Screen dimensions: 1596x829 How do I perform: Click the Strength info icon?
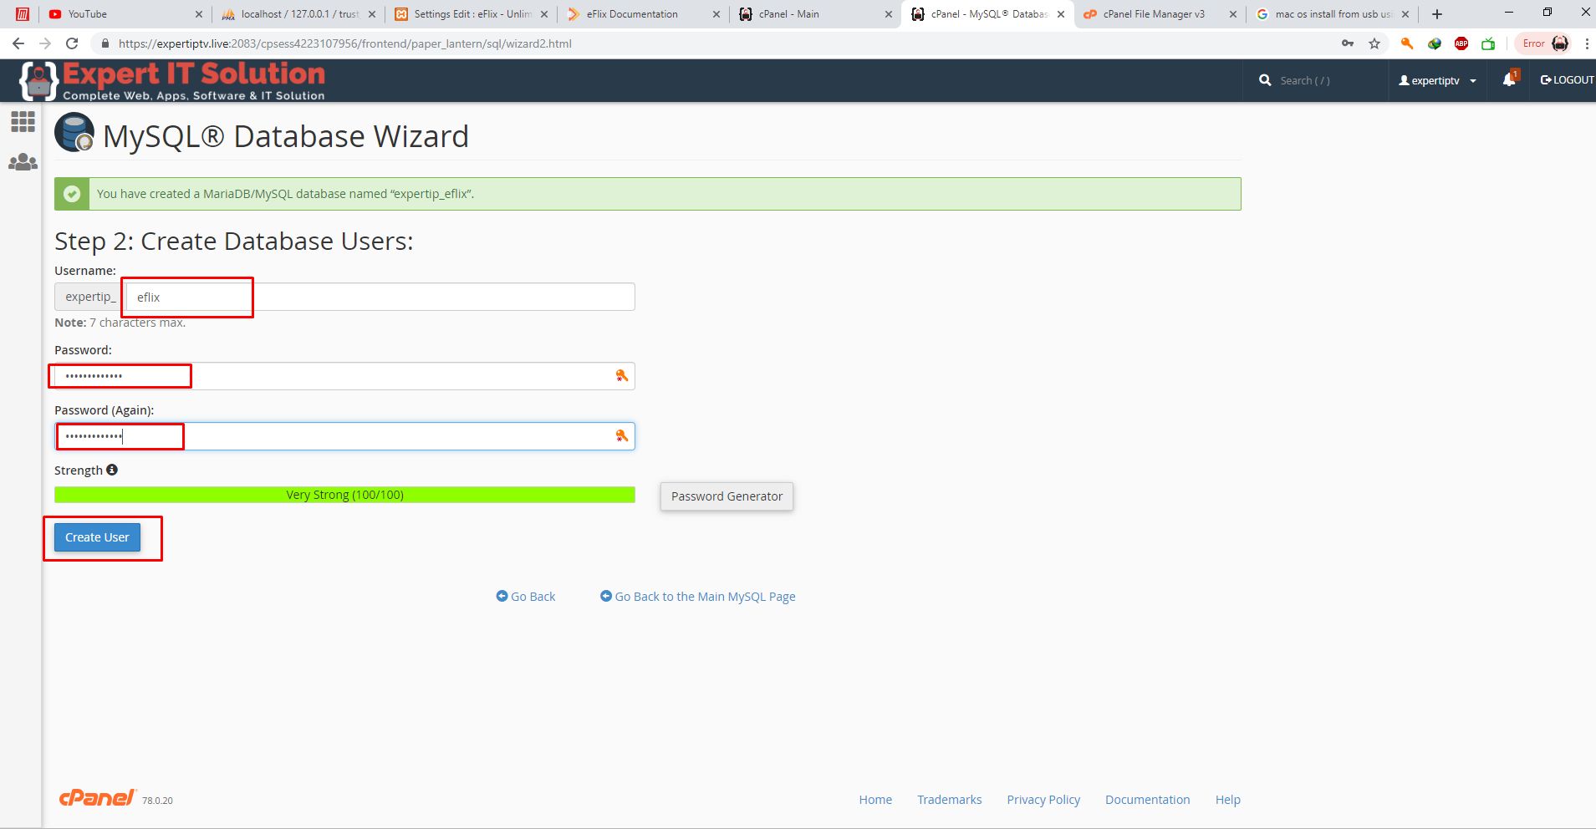pyautogui.click(x=112, y=470)
